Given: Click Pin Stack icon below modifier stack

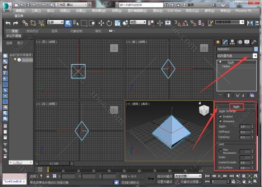Looking at the screenshot, I should 220,95.
